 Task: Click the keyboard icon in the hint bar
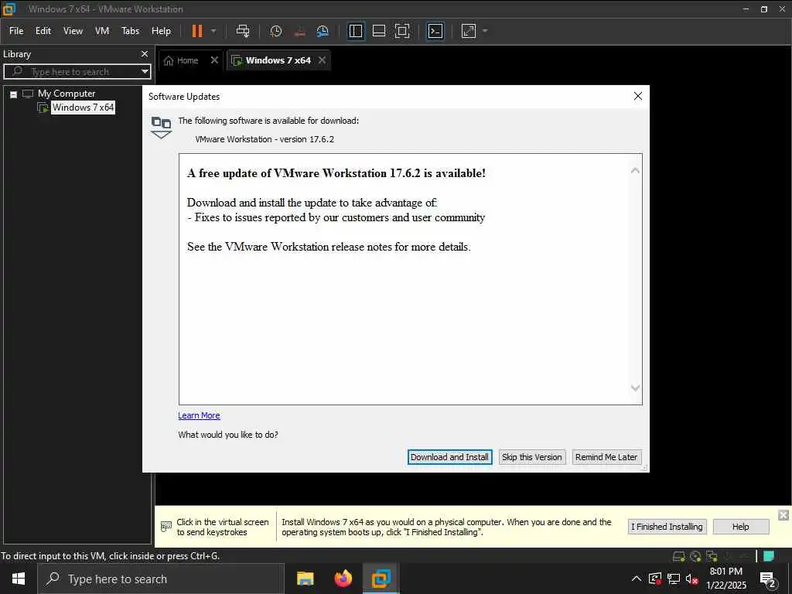point(166,526)
